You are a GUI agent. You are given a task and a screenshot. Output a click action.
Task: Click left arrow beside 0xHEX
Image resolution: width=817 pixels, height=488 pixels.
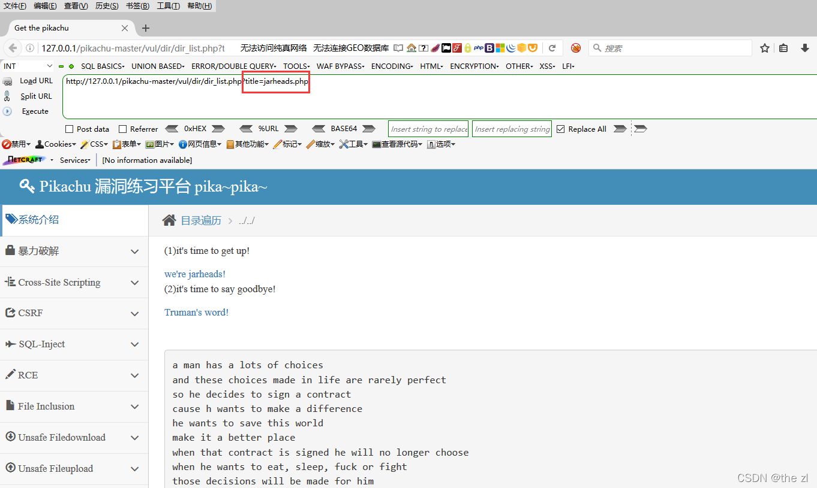[172, 129]
